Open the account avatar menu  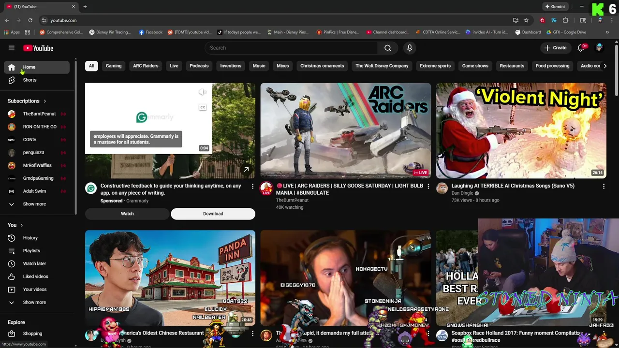(599, 48)
